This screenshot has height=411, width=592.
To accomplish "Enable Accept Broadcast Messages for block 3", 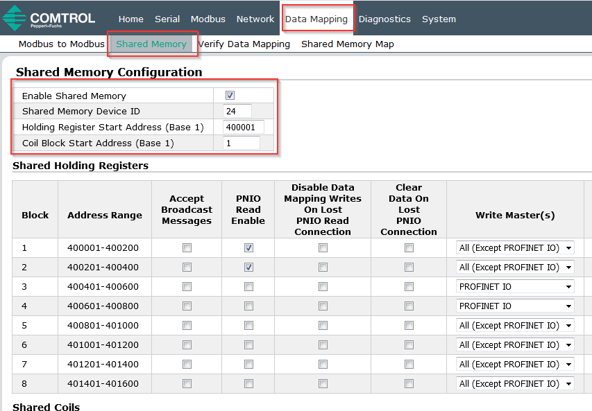I will pyautogui.click(x=187, y=286).
